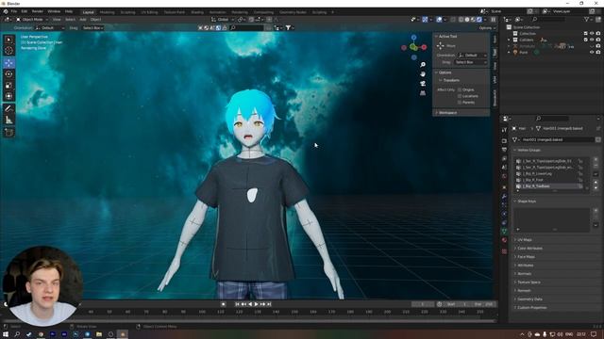Open the File menu
This screenshot has width=604, height=339.
click(x=14, y=11)
